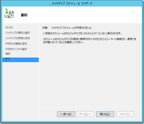Select the 要約 heading in the header
Viewport: 144px width, 124px height.
[x=24, y=15]
